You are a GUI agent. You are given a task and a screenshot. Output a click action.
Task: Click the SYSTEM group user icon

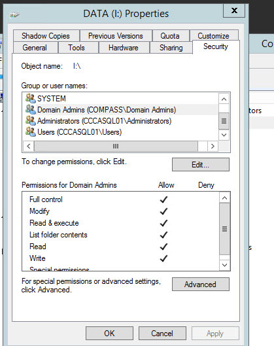click(31, 98)
